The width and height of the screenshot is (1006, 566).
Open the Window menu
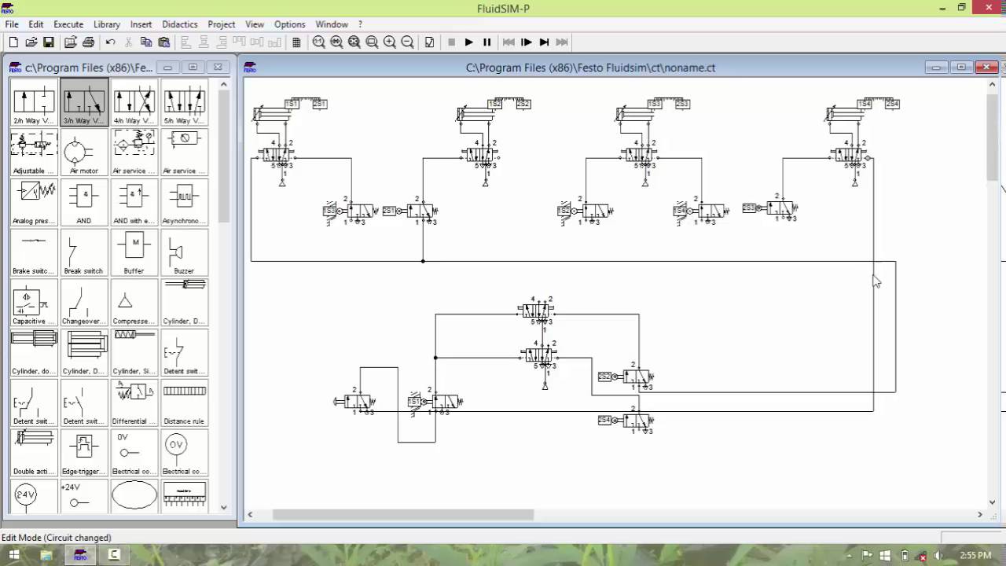point(332,24)
